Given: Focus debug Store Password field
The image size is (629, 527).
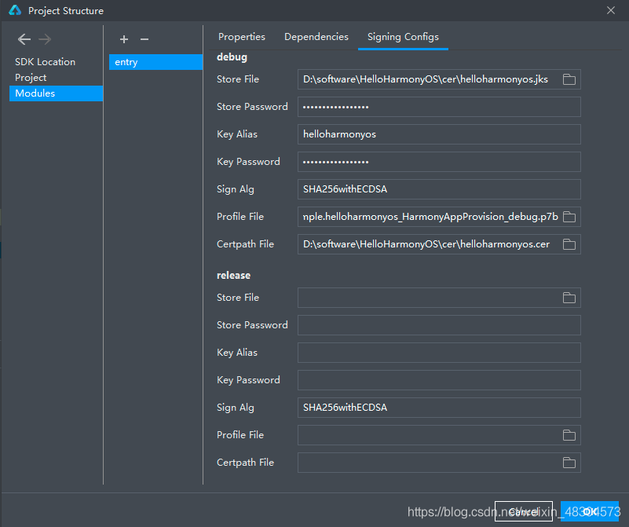Looking at the screenshot, I should [x=439, y=107].
